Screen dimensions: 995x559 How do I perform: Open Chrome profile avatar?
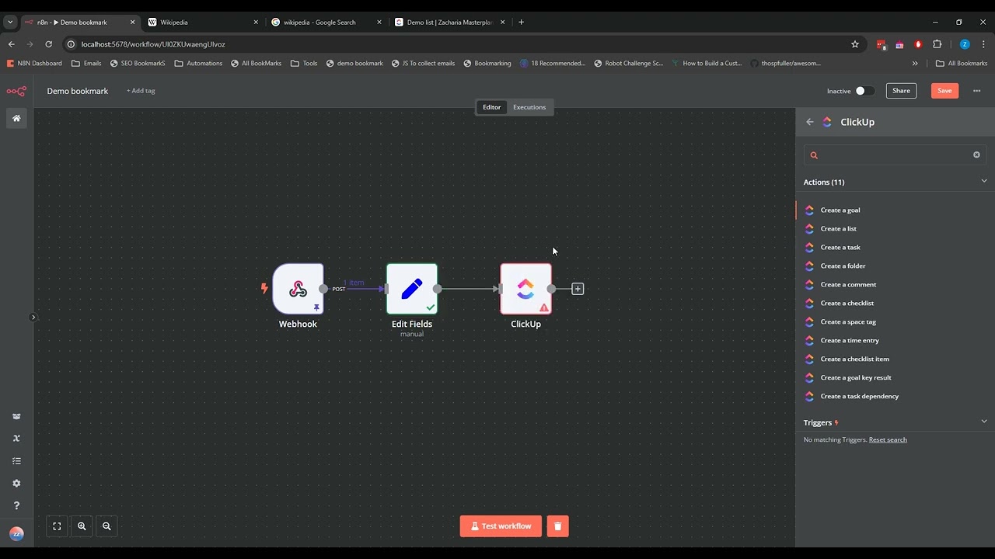[x=965, y=44]
